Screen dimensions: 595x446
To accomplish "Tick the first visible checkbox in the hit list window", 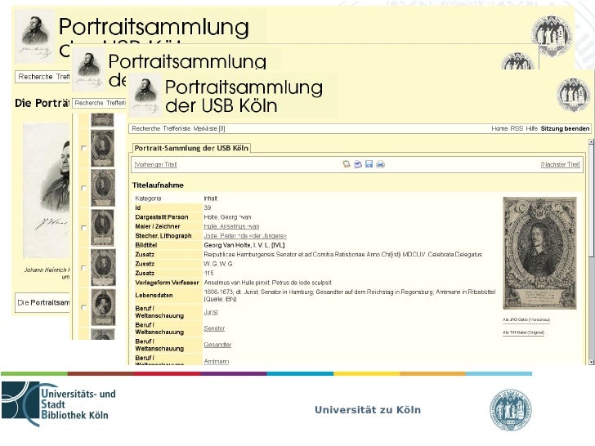I will coord(84,149).
